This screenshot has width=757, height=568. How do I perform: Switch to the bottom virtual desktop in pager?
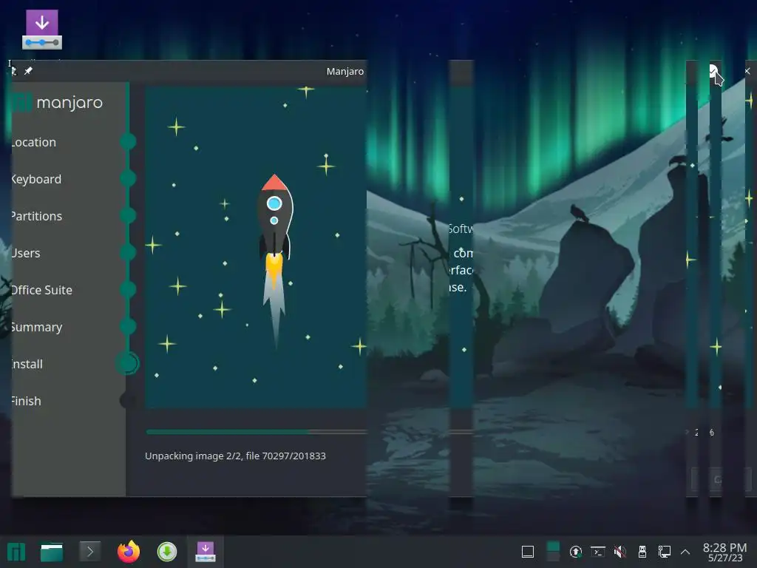553,557
